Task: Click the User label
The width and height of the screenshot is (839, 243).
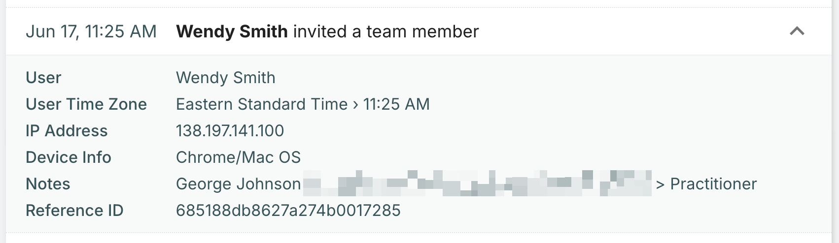Action: point(43,78)
